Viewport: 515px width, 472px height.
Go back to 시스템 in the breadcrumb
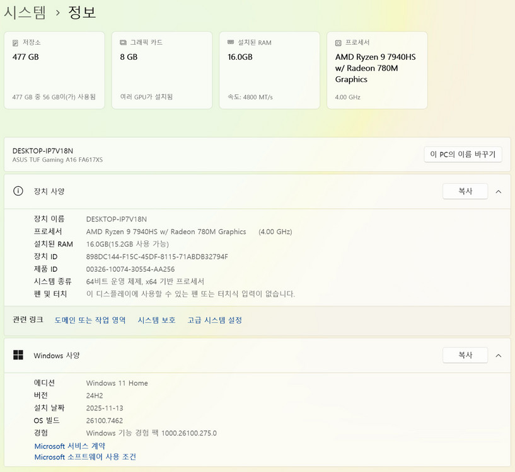point(25,12)
